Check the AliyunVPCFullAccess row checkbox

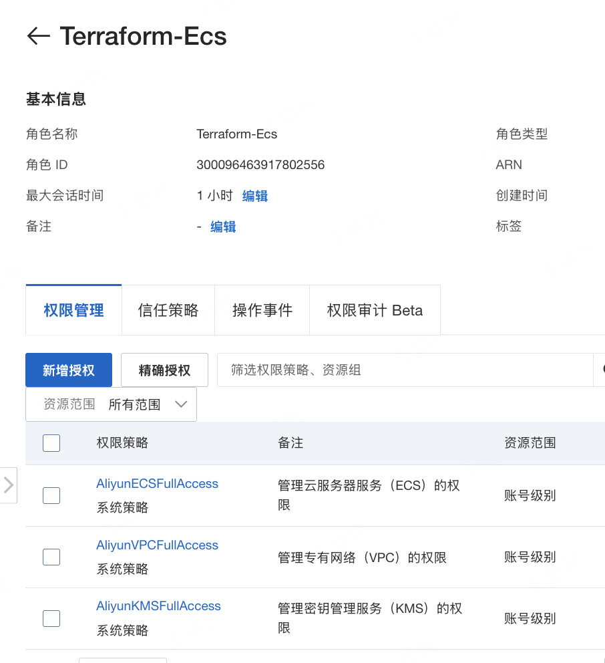51,557
